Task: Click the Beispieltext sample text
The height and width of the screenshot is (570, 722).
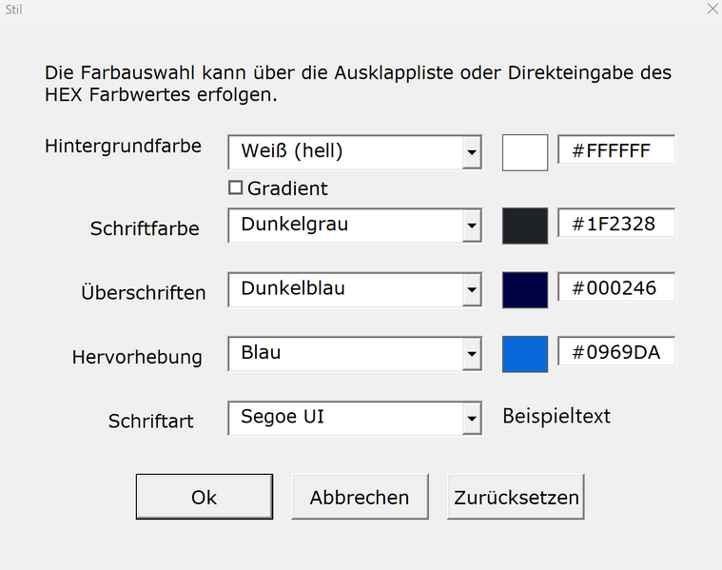Action: pos(556,416)
